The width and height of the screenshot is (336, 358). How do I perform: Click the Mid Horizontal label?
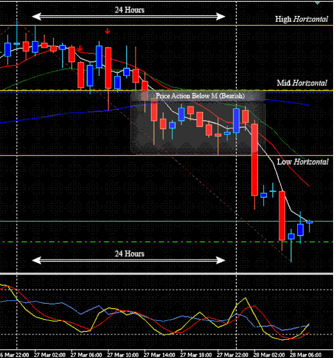(302, 83)
